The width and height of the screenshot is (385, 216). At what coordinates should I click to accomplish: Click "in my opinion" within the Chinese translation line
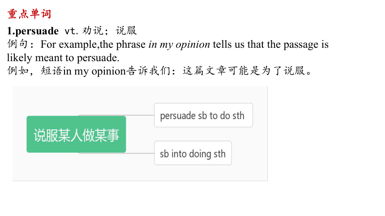pos(94,71)
